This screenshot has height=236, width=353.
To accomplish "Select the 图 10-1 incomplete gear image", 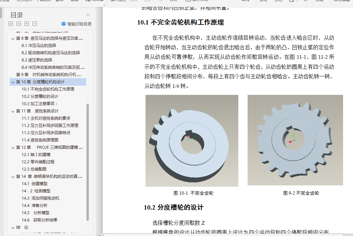I will 192,140.
